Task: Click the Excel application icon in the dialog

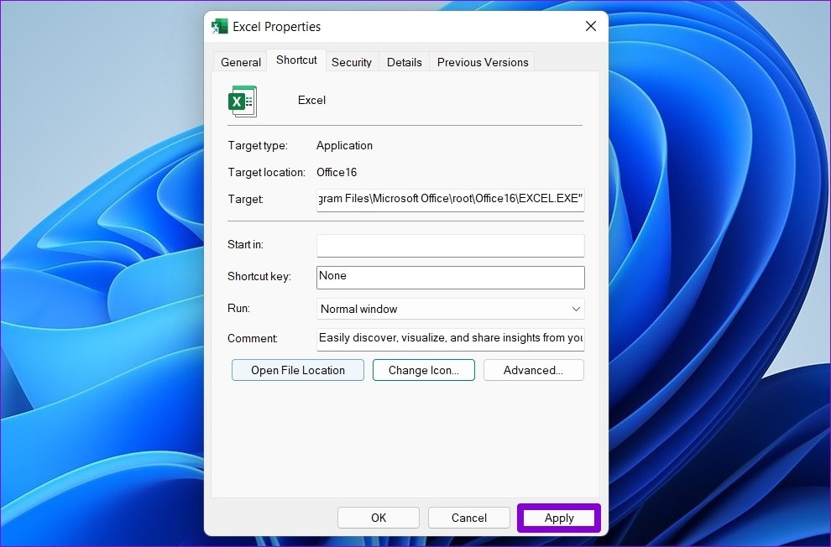Action: tap(242, 100)
